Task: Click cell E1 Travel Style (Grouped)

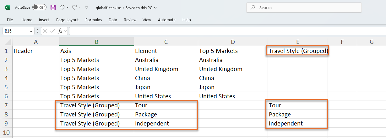Action: [297, 51]
